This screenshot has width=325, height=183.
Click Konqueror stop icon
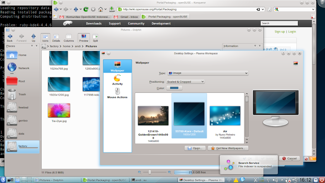pos(93,9)
